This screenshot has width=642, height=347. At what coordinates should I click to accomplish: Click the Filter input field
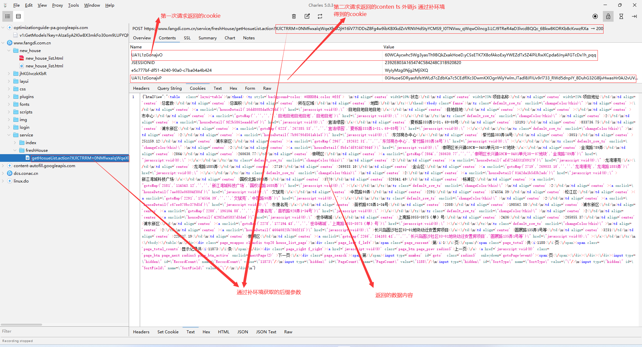coord(64,331)
